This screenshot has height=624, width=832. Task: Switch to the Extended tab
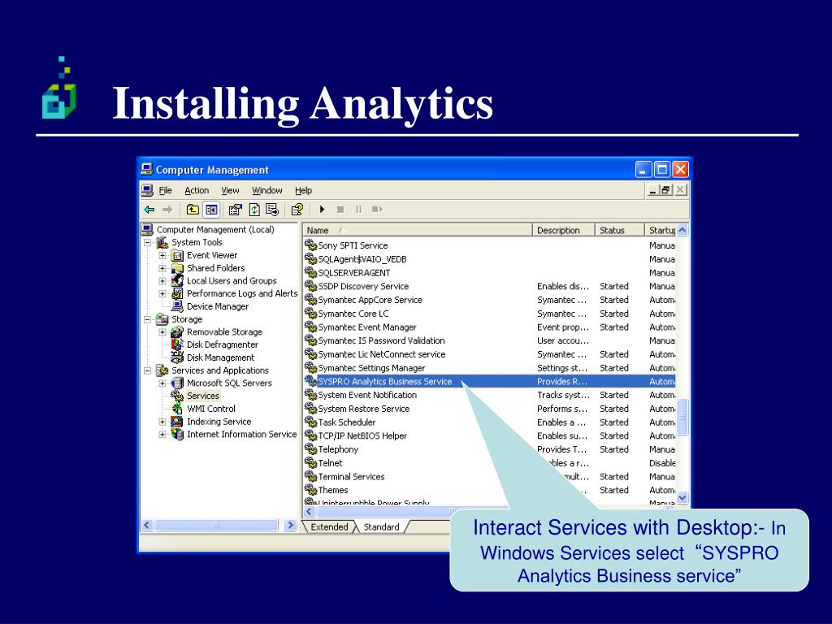click(x=329, y=526)
